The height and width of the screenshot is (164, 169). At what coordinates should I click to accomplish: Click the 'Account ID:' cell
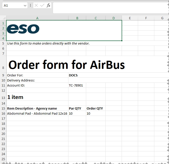tap(37, 85)
